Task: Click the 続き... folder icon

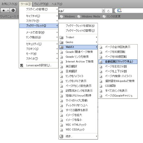Action: click(x=61, y=136)
